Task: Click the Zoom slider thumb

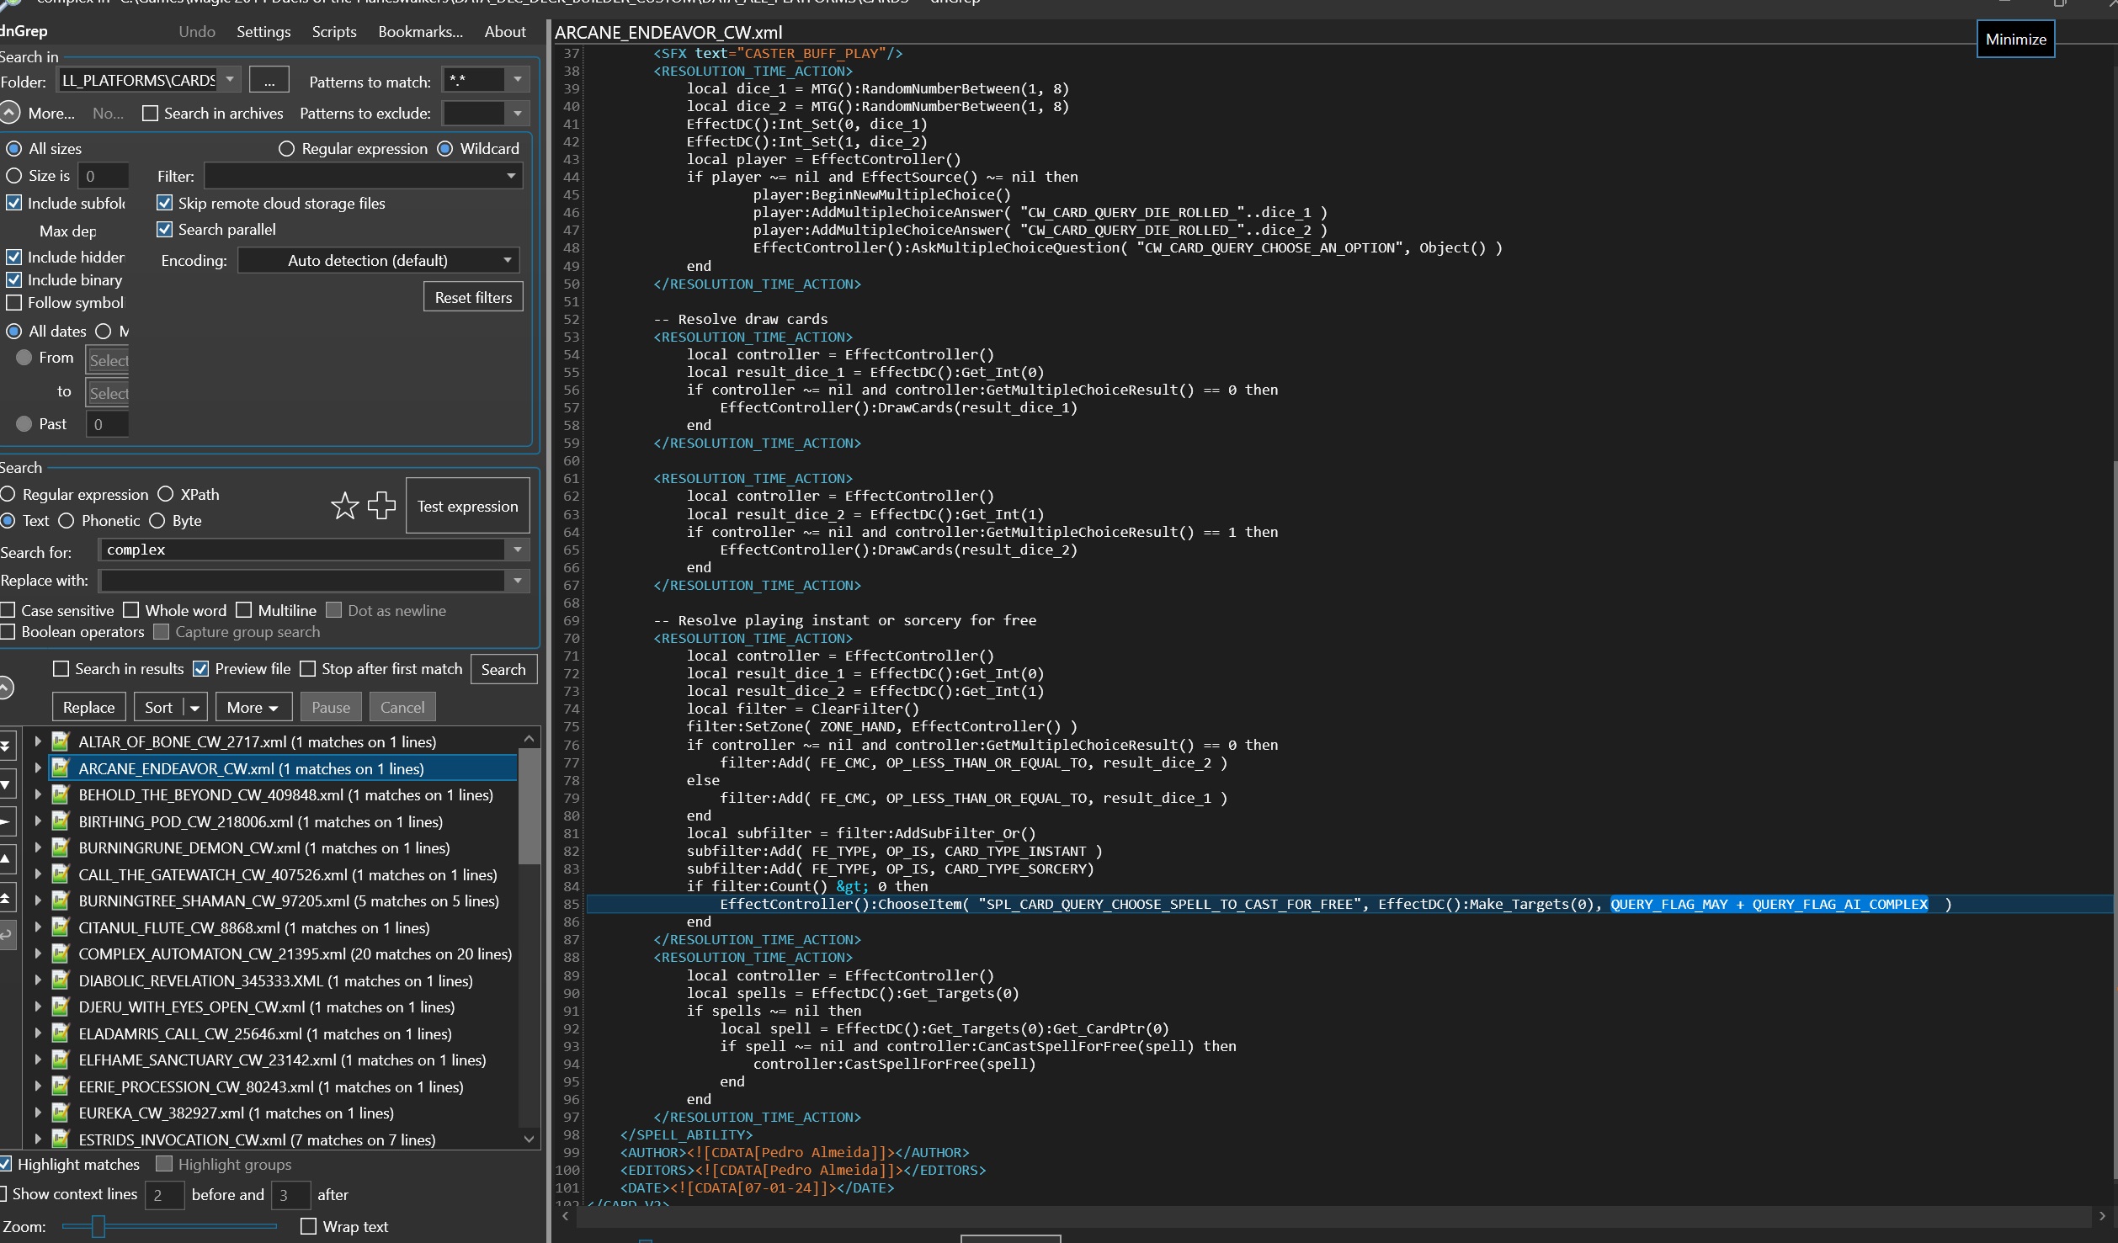Action: pos(98,1226)
